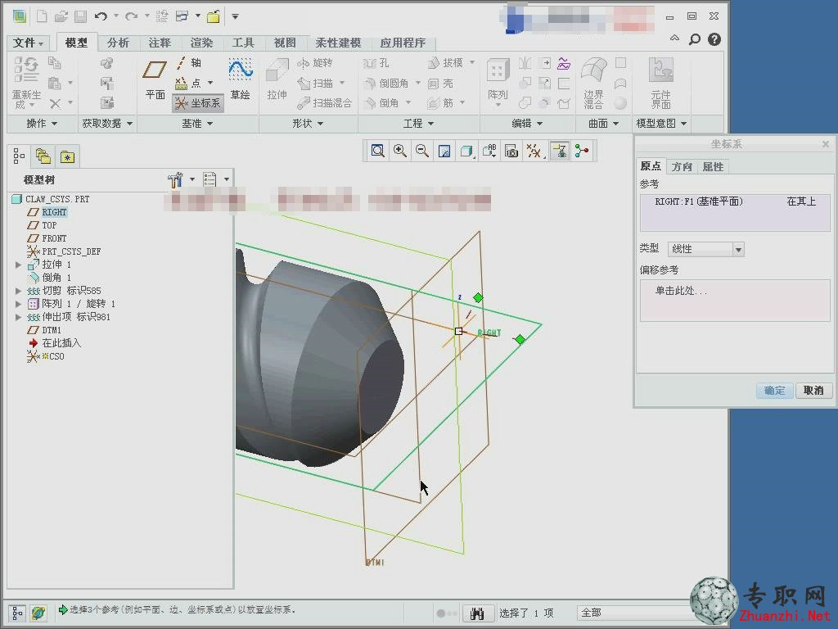Click the New file icon
This screenshot has width=838, height=629.
tap(41, 16)
